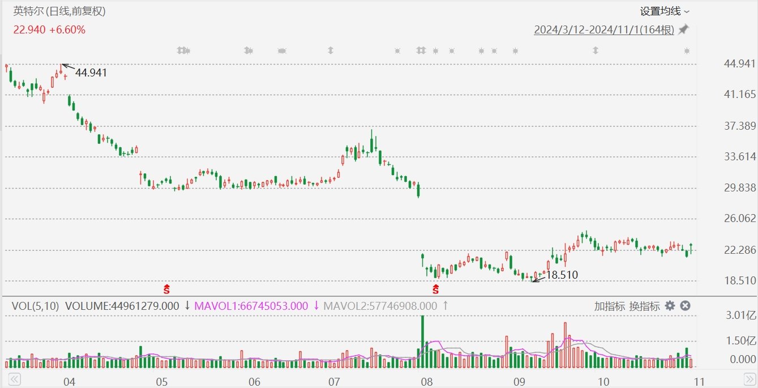Click the date range 2024/3/12-2024/11/1 link
Viewport: 758px width, 388px height.
click(x=603, y=29)
